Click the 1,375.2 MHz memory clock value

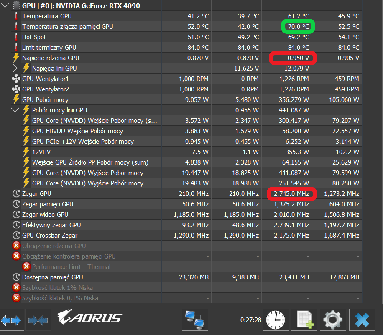coord(291,204)
